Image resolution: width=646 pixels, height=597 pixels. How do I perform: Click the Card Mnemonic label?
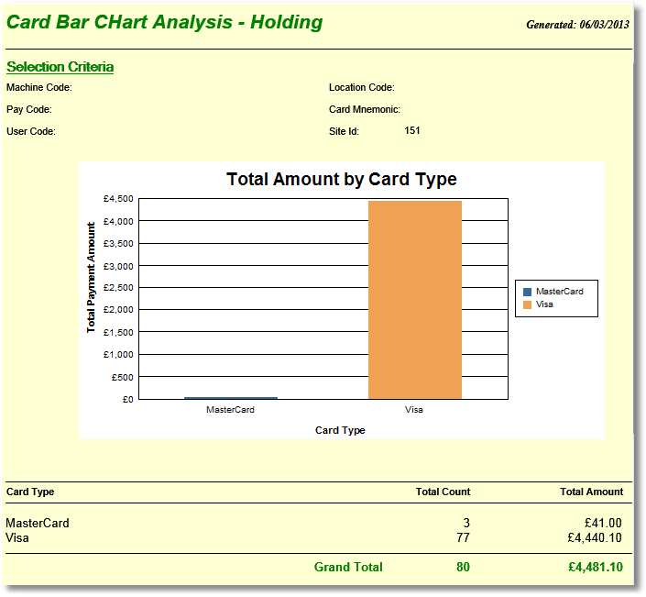click(364, 109)
